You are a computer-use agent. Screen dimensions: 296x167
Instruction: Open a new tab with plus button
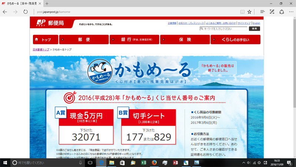click(x=47, y=3)
